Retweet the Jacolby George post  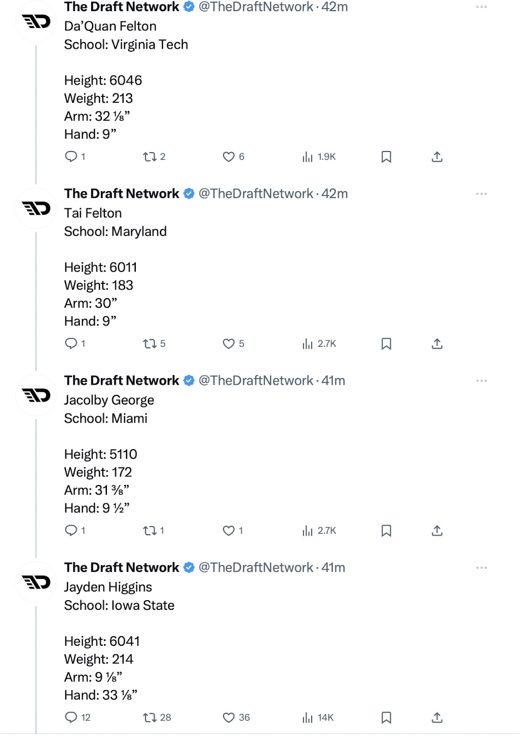(150, 531)
